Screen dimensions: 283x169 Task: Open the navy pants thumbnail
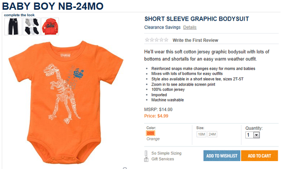(13, 26)
